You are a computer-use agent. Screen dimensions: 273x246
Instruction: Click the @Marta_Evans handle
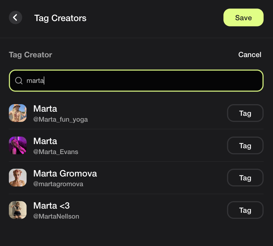tap(56, 152)
